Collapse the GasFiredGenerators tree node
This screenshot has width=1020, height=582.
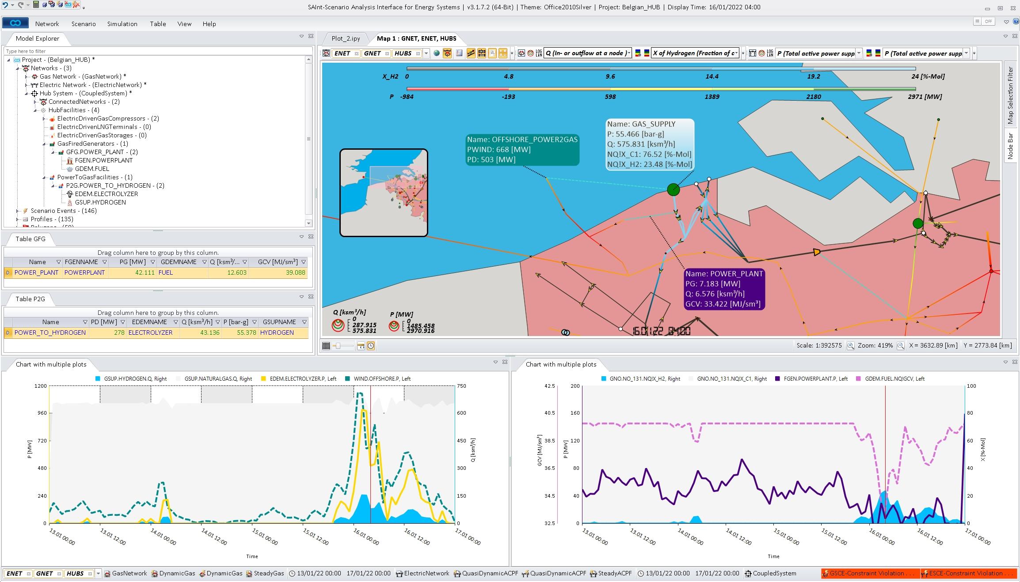coord(44,144)
